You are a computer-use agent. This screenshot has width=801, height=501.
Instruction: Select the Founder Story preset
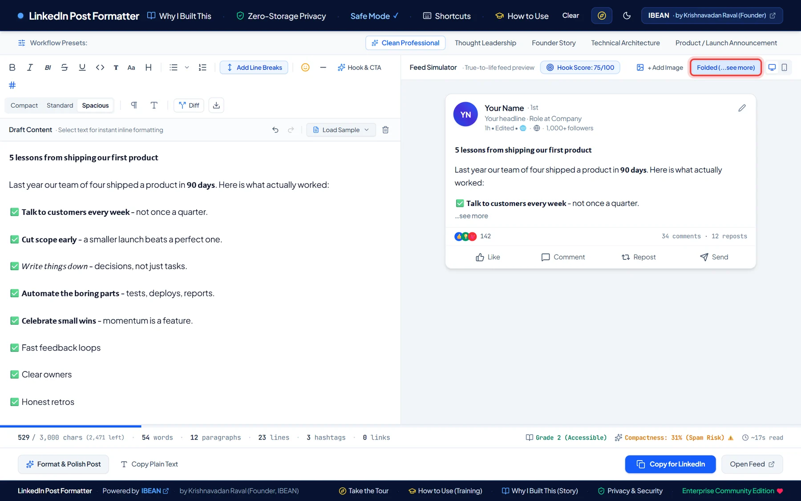554,43
